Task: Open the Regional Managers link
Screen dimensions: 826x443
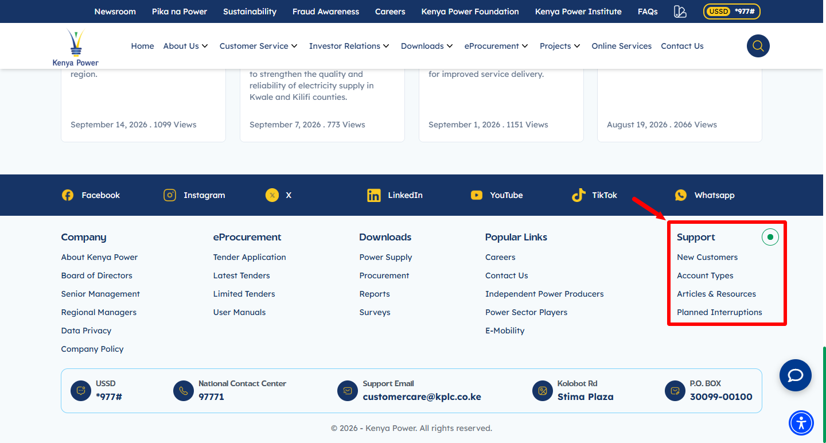Action: [x=99, y=312]
